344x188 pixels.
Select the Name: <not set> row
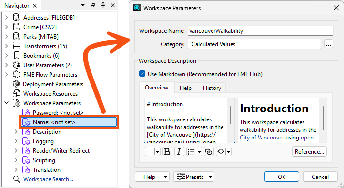coord(69,122)
